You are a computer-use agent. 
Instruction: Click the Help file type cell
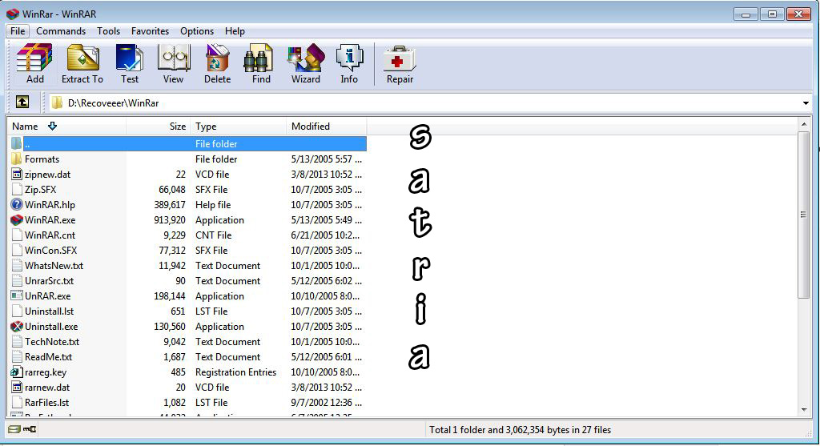[x=213, y=205]
